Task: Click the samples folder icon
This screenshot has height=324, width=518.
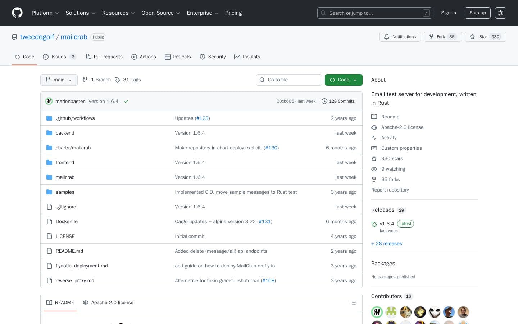Action: click(49, 192)
